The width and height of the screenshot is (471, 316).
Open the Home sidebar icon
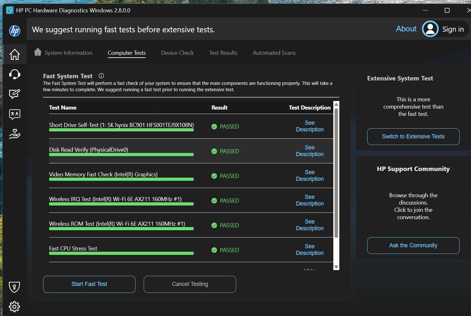click(x=15, y=54)
